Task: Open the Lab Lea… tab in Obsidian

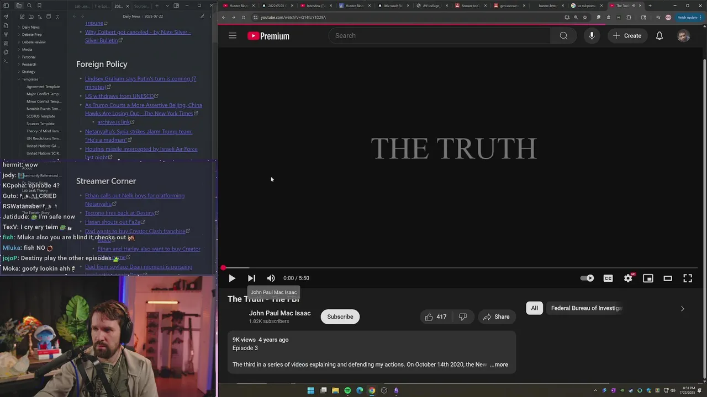Action: [83, 6]
